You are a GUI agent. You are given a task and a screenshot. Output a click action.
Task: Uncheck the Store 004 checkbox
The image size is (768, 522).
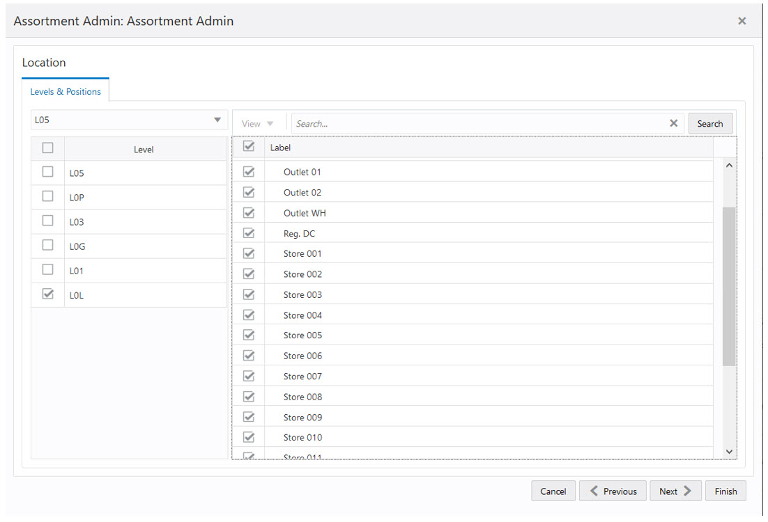(249, 315)
